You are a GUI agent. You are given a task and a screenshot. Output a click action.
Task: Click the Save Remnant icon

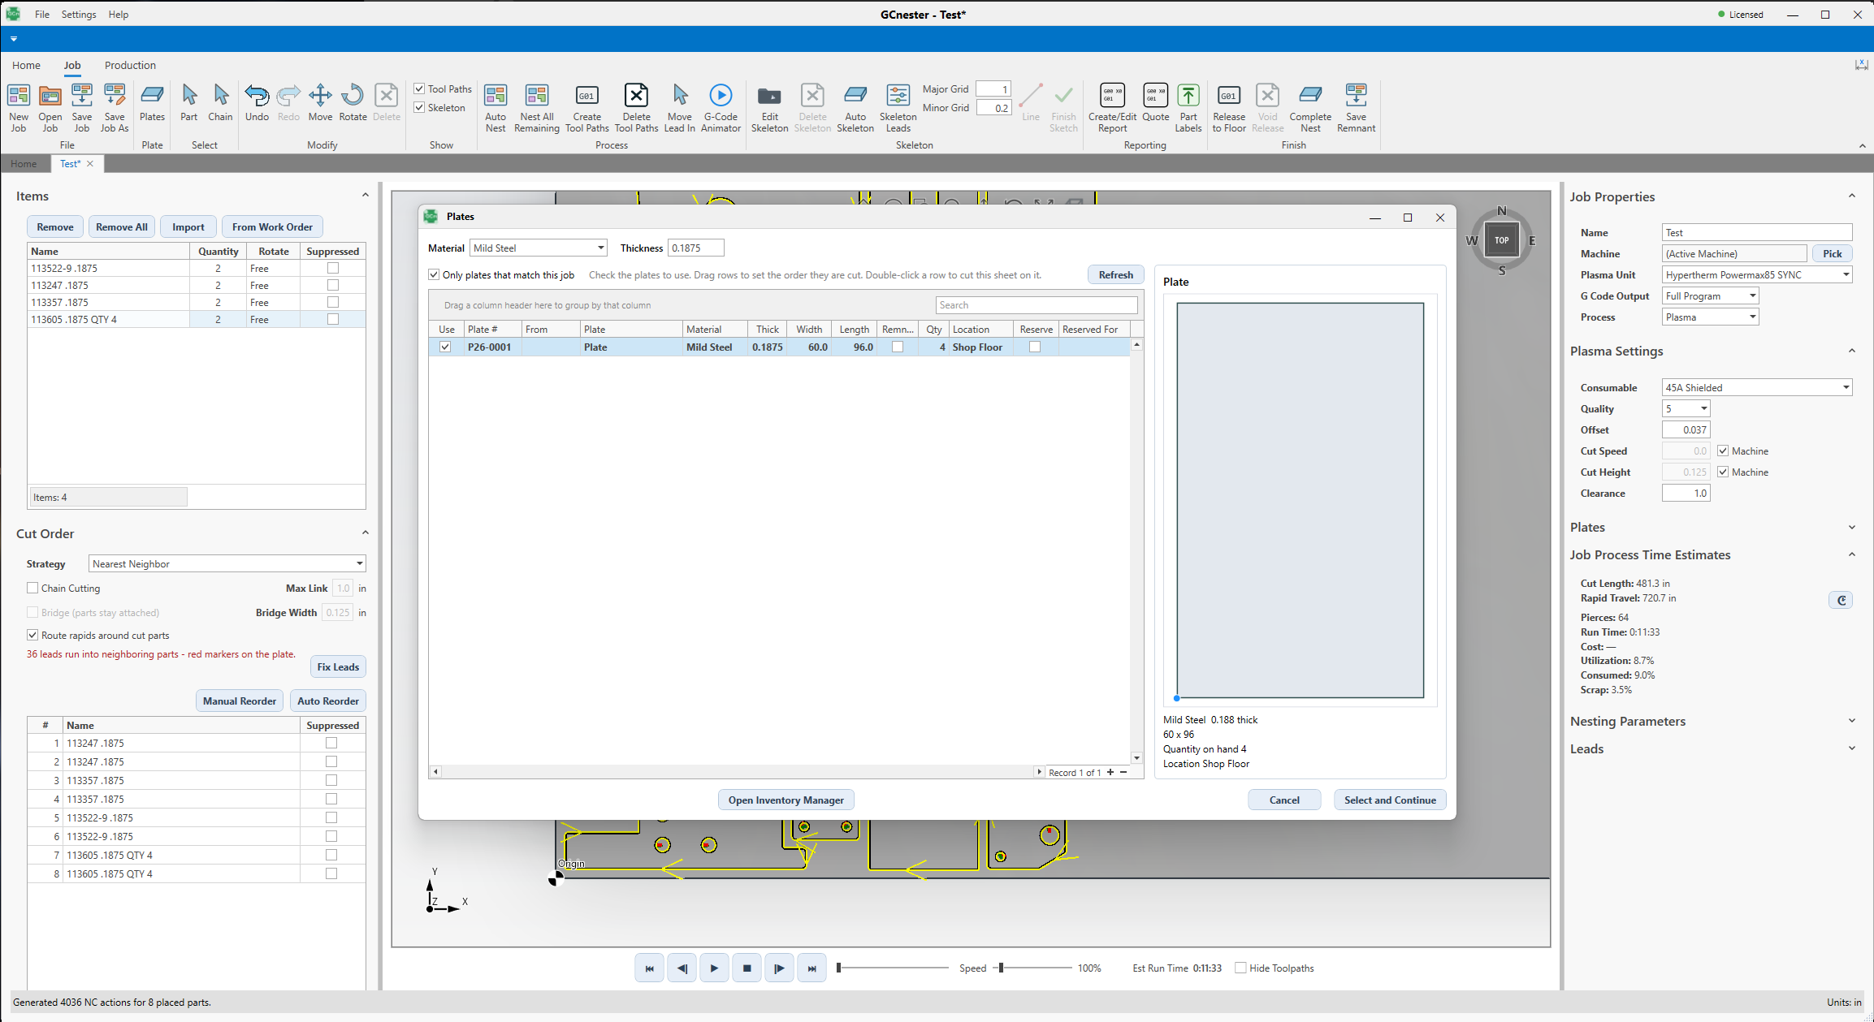(1356, 107)
